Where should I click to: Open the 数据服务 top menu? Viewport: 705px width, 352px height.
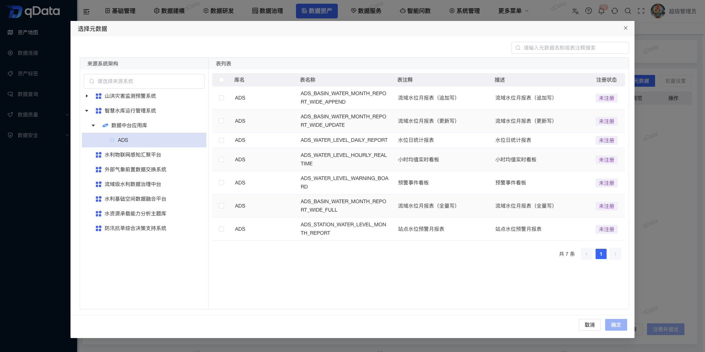pyautogui.click(x=366, y=11)
